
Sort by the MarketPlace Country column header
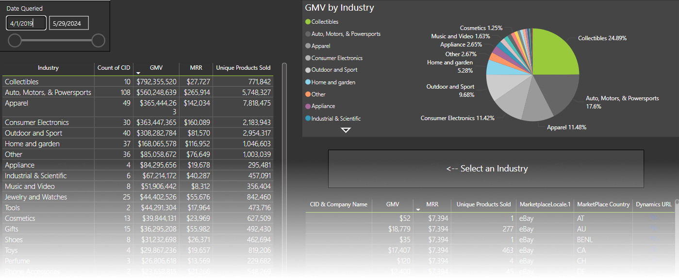603,204
